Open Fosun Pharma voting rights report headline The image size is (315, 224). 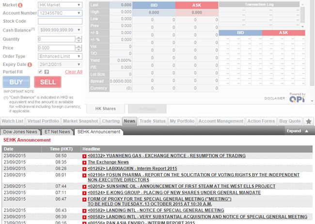[x=194, y=177]
